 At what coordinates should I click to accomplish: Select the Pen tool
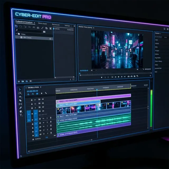tap(21, 108)
